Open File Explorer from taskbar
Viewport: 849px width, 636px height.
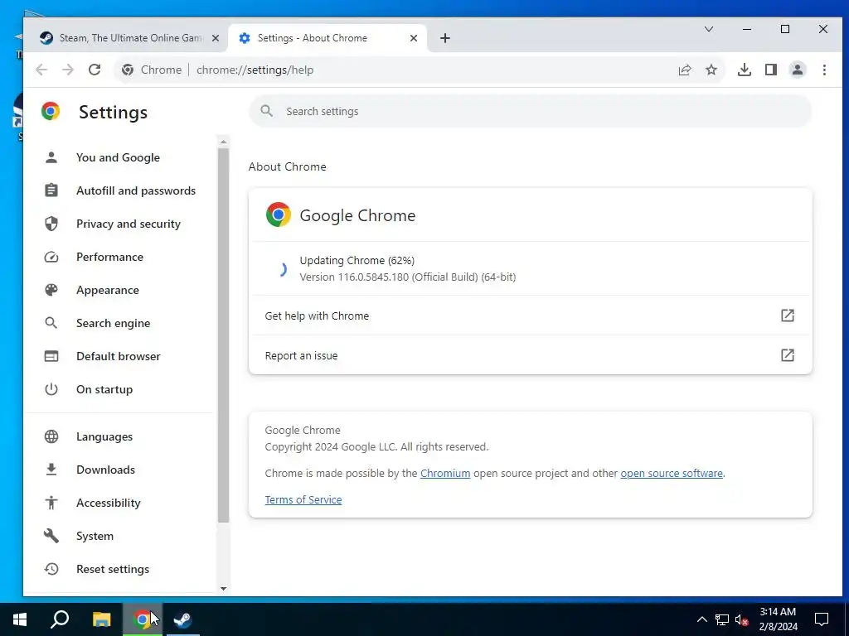coord(101,619)
